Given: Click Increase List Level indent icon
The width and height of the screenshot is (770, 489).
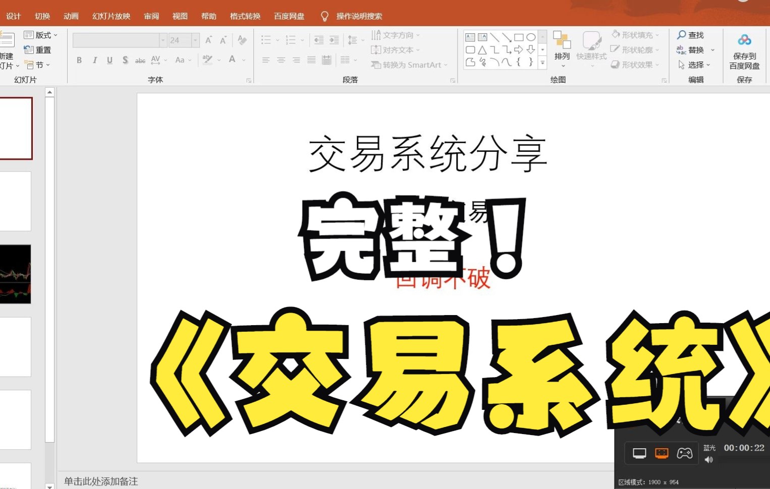Looking at the screenshot, I should coord(334,40).
